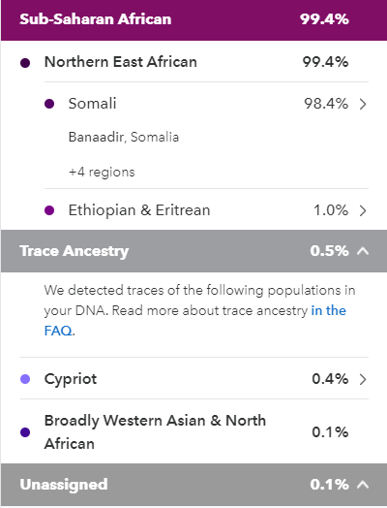Image resolution: width=387 pixels, height=508 pixels.
Task: Select the Sub-Saharan African header bar
Action: pos(194,19)
